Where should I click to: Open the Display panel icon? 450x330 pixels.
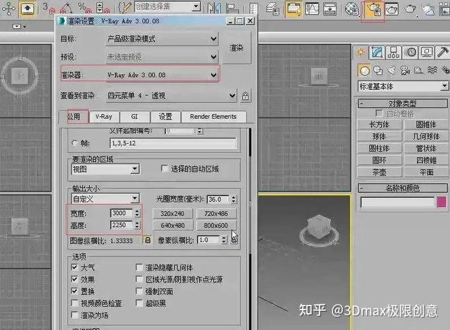pos(427,52)
